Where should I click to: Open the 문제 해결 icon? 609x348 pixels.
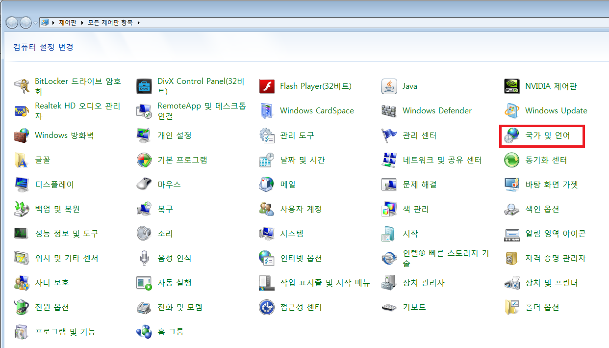[x=389, y=185]
